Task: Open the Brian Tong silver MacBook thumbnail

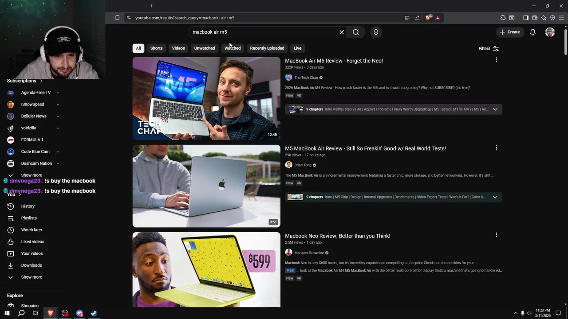Action: [206, 186]
